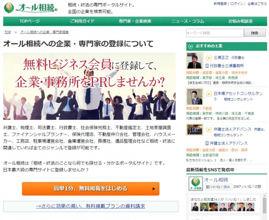The height and width of the screenshot is (220, 269).
Task: Click the medal icon next to 三浦正之
Action: click(209, 58)
